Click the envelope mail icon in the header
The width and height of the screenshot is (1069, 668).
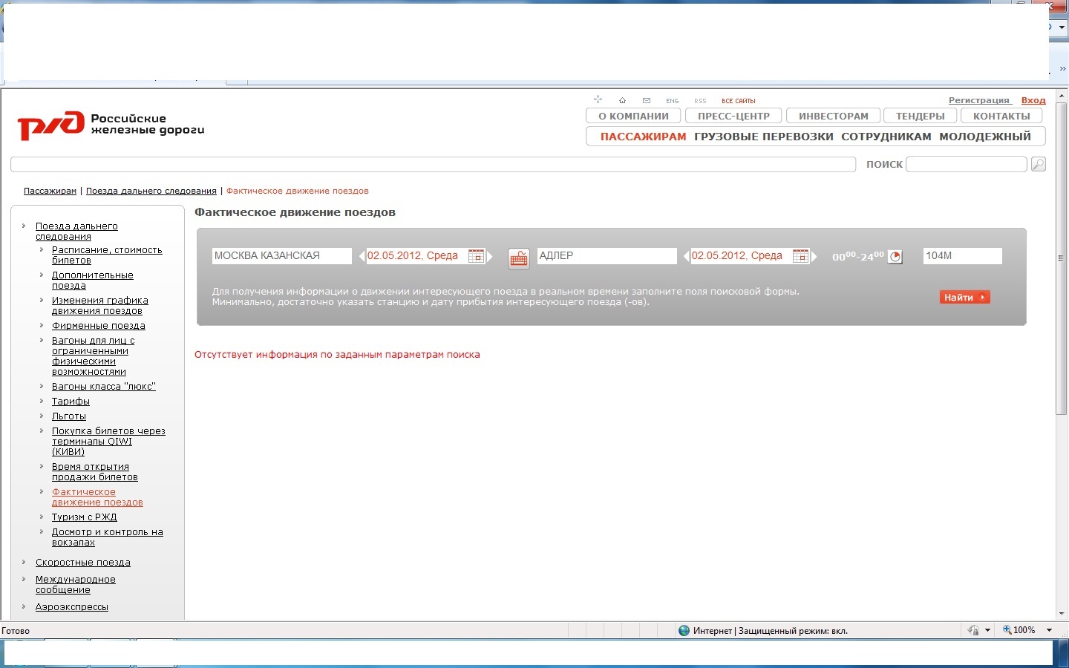[647, 100]
